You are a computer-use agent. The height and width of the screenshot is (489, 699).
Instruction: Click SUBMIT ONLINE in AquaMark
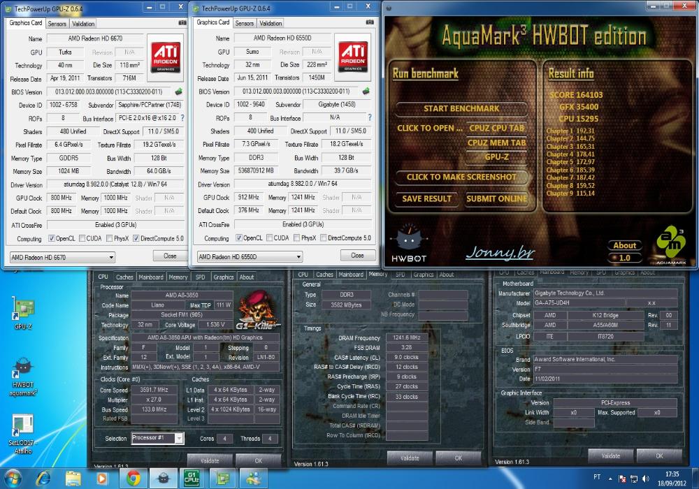tap(496, 199)
